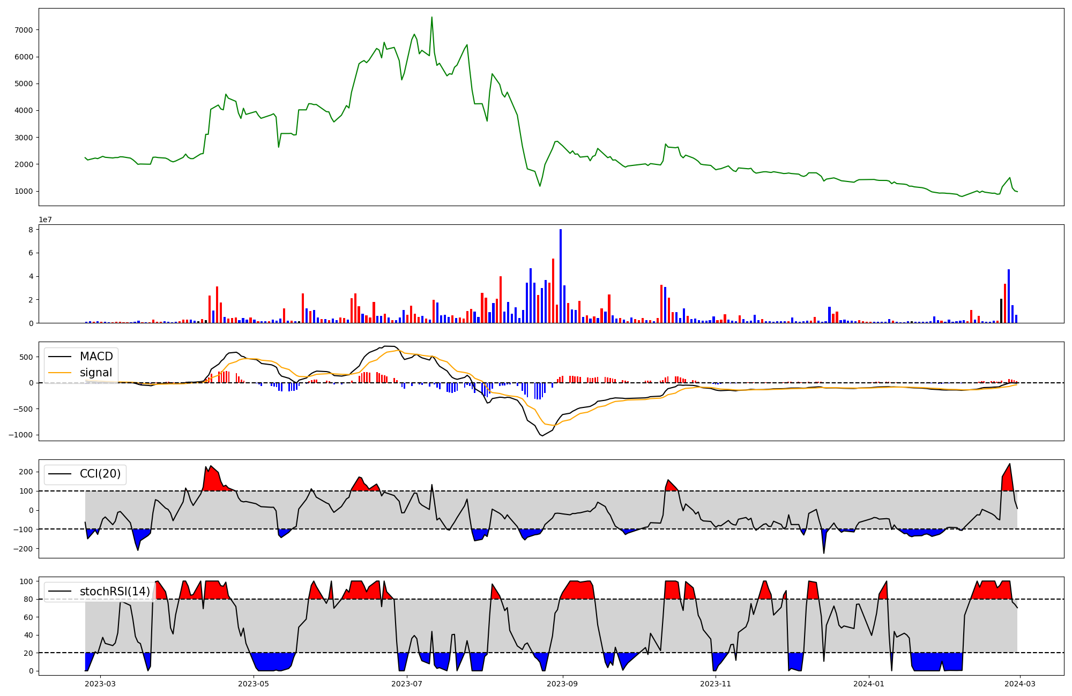The width and height of the screenshot is (1072, 696).
Task: Click the black volume bar near 2024-03
Action: click(x=1001, y=311)
